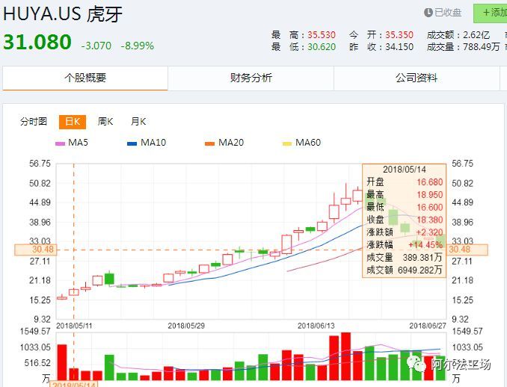Click the 2018/05/11 date axis label
507x387 pixels.
[74, 326]
